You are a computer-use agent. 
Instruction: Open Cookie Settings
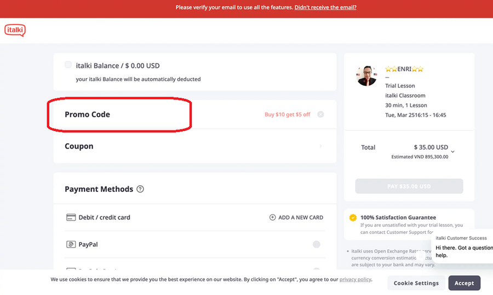click(x=416, y=283)
